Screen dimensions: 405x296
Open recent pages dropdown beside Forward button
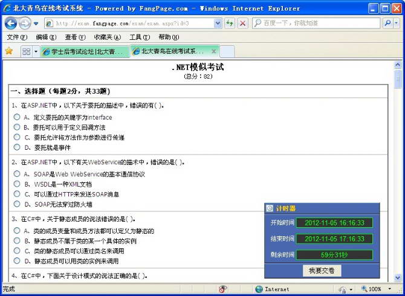pyautogui.click(x=36, y=24)
